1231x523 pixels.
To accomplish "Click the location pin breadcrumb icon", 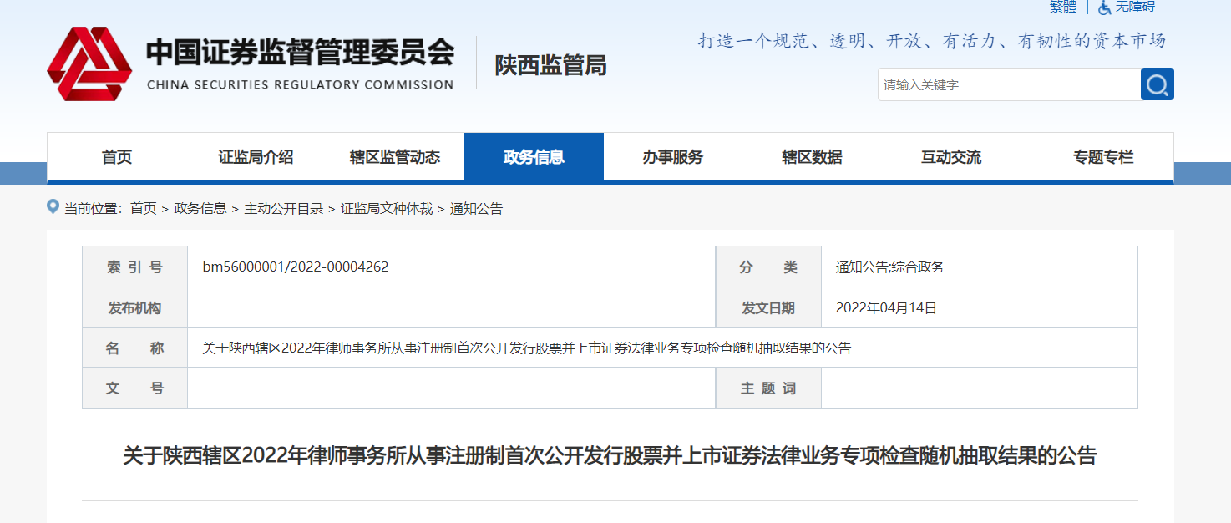I will 53,207.
